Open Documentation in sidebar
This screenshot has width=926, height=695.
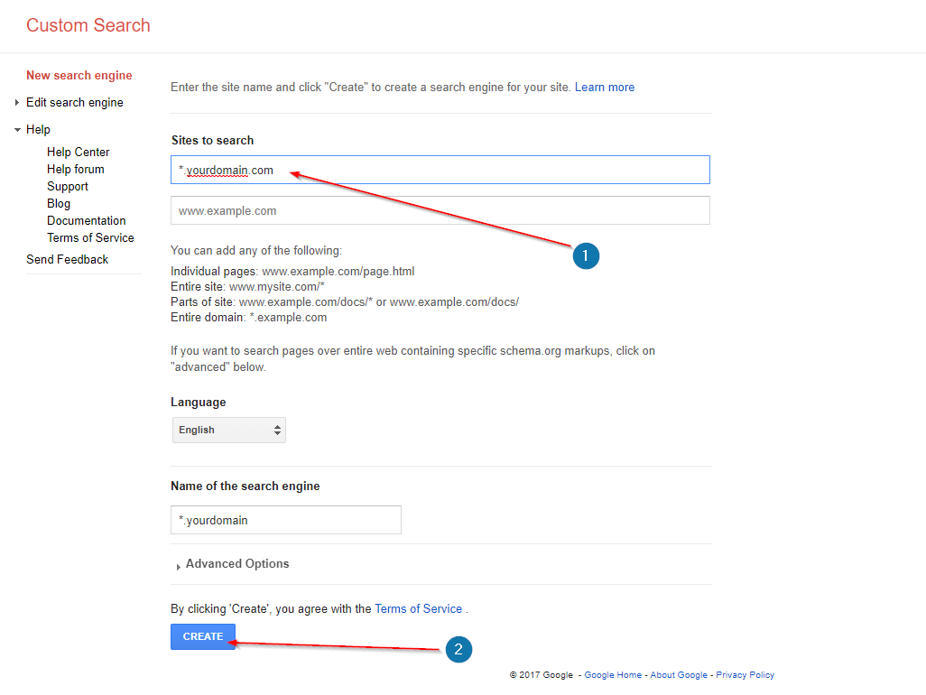coord(87,221)
